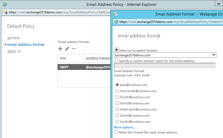
Task: Click IE icon in Email Address Format dialog title
Action: 115,14
